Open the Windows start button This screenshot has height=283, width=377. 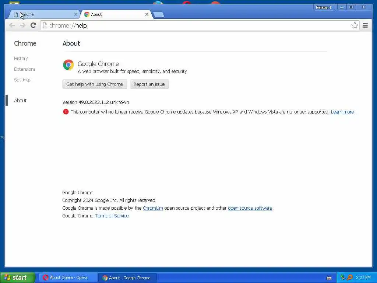point(18,277)
